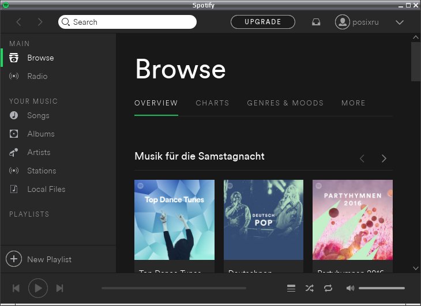421x306 pixels.
Task: Click the vertical scrollbar thumb
Action: (x=416, y=62)
